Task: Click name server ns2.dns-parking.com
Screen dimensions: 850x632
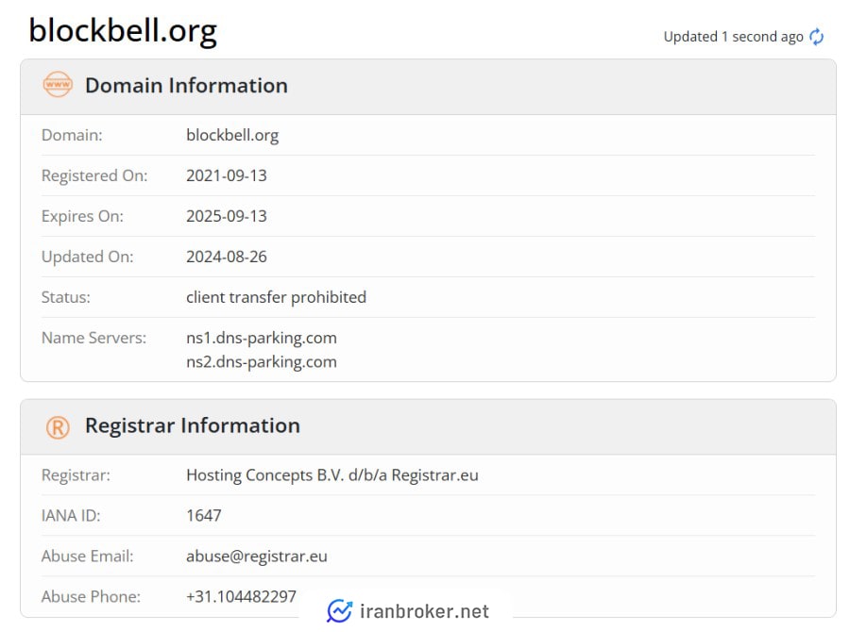Action: pos(262,362)
